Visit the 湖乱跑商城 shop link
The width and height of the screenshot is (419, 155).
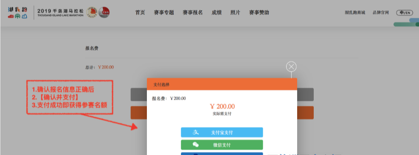355,13
